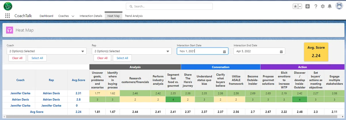Open the Trend Analysis tab
346x120 pixels.
[x=133, y=16]
